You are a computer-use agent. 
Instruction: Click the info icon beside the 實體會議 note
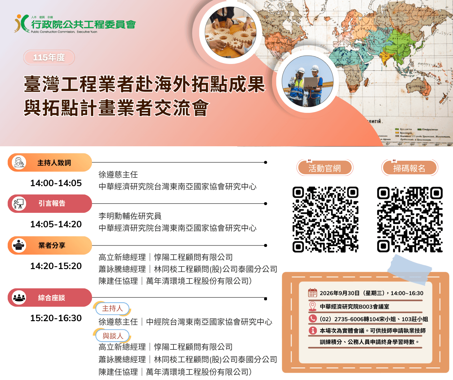(313, 330)
